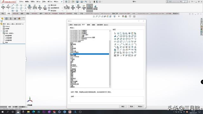Open the DisplayManager tab icon

point(19,19)
